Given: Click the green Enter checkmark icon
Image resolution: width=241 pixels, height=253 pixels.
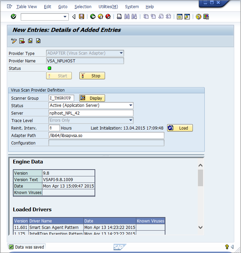Looking at the screenshot, I should pyautogui.click(x=14, y=17).
